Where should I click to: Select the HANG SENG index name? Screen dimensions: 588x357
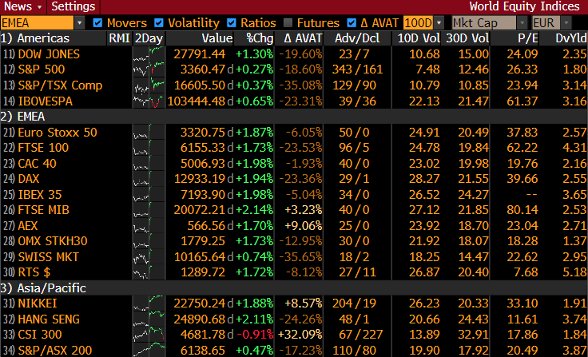[49, 319]
